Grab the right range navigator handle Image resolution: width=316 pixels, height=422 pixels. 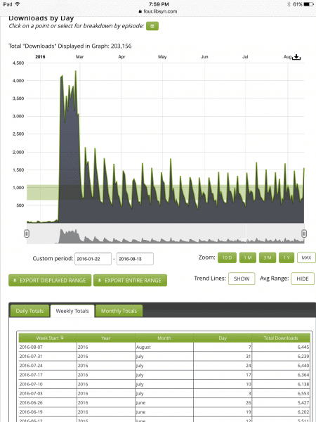tap(304, 234)
